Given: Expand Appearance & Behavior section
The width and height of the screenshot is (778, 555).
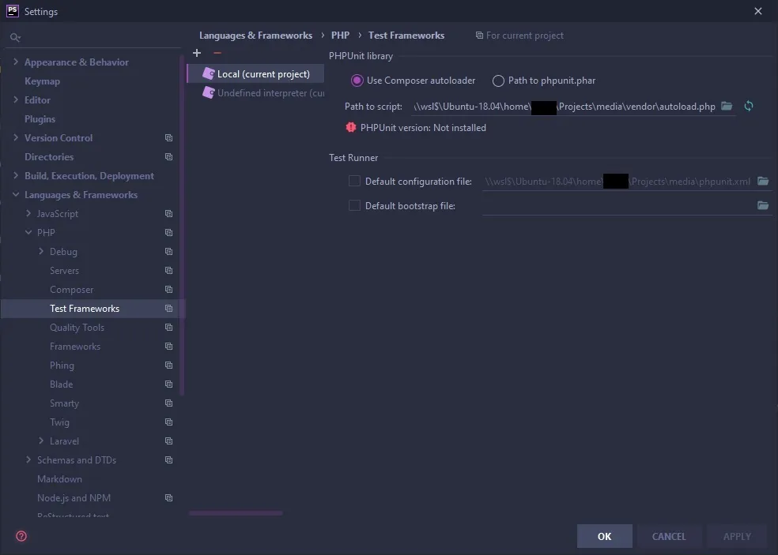Looking at the screenshot, I should [x=15, y=62].
